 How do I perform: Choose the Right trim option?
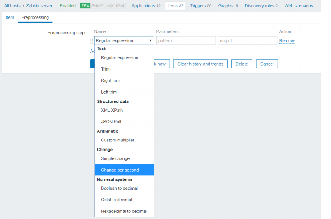110,80
